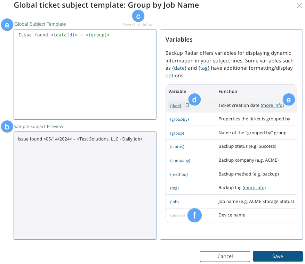Close the template dialog with the X
The width and height of the screenshot is (305, 264).
pos(299,6)
